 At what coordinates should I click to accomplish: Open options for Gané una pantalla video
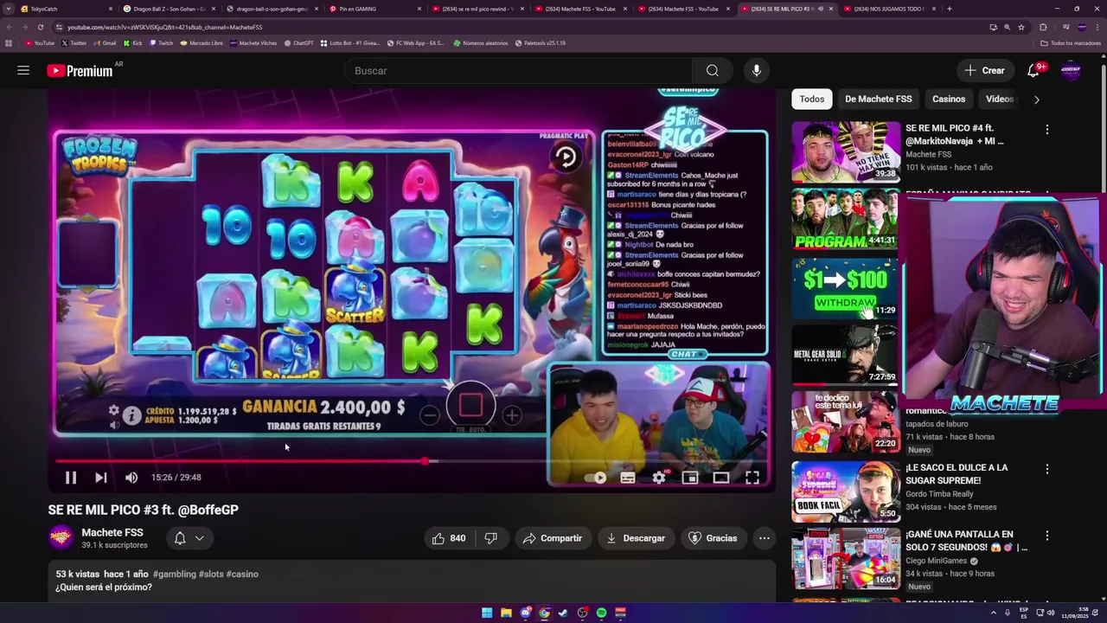click(1047, 536)
